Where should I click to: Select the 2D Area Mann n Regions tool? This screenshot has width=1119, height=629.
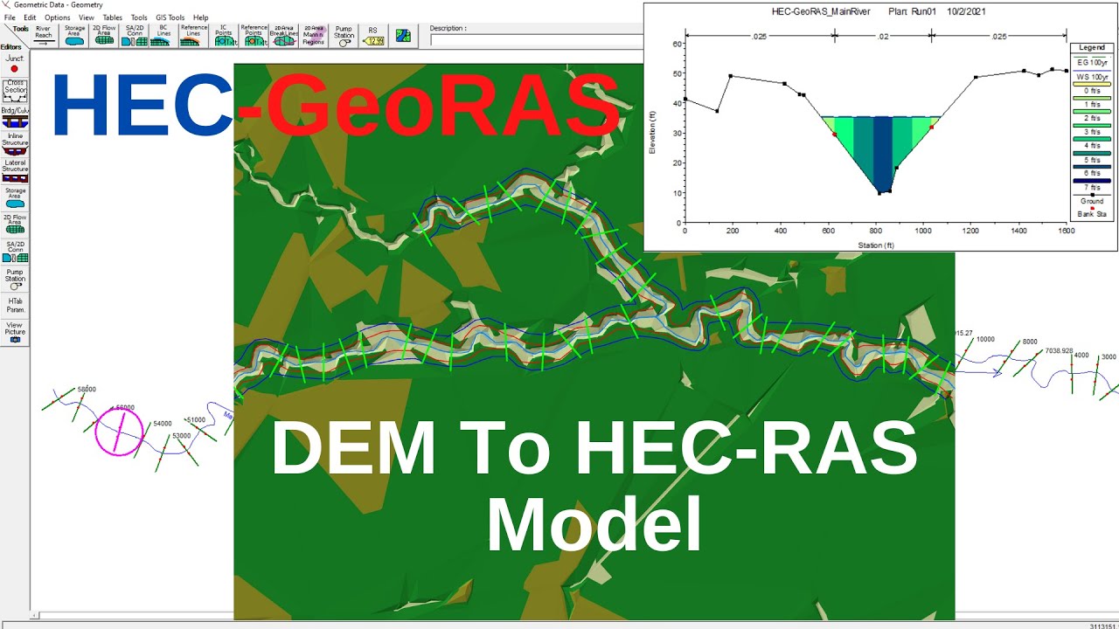click(x=314, y=36)
